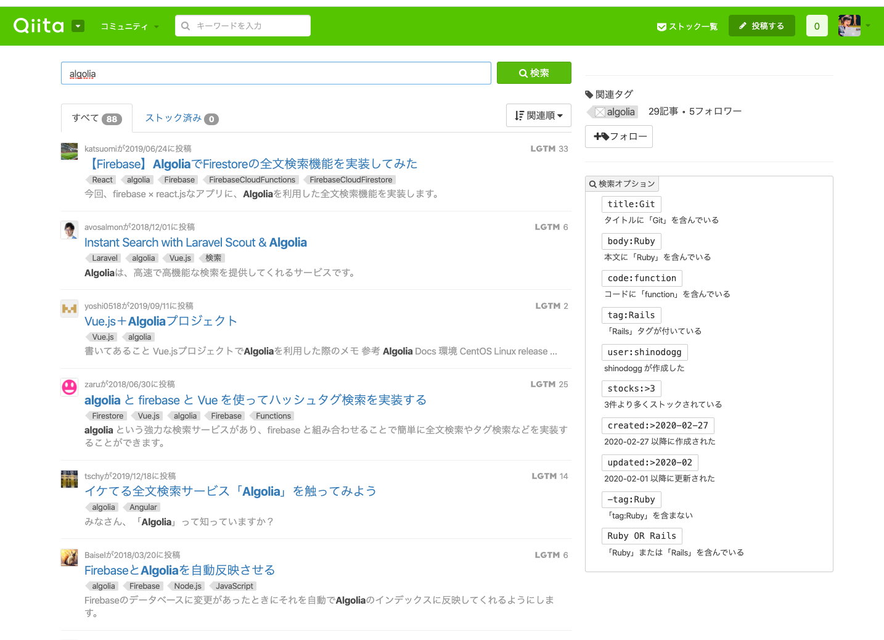Click the stocks:>3 search option
This screenshot has height=640, width=884.
point(631,388)
